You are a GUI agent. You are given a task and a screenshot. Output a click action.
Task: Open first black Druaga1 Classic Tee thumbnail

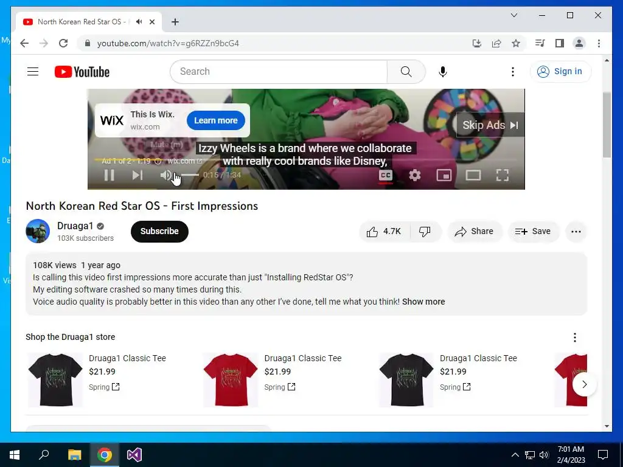tap(55, 380)
